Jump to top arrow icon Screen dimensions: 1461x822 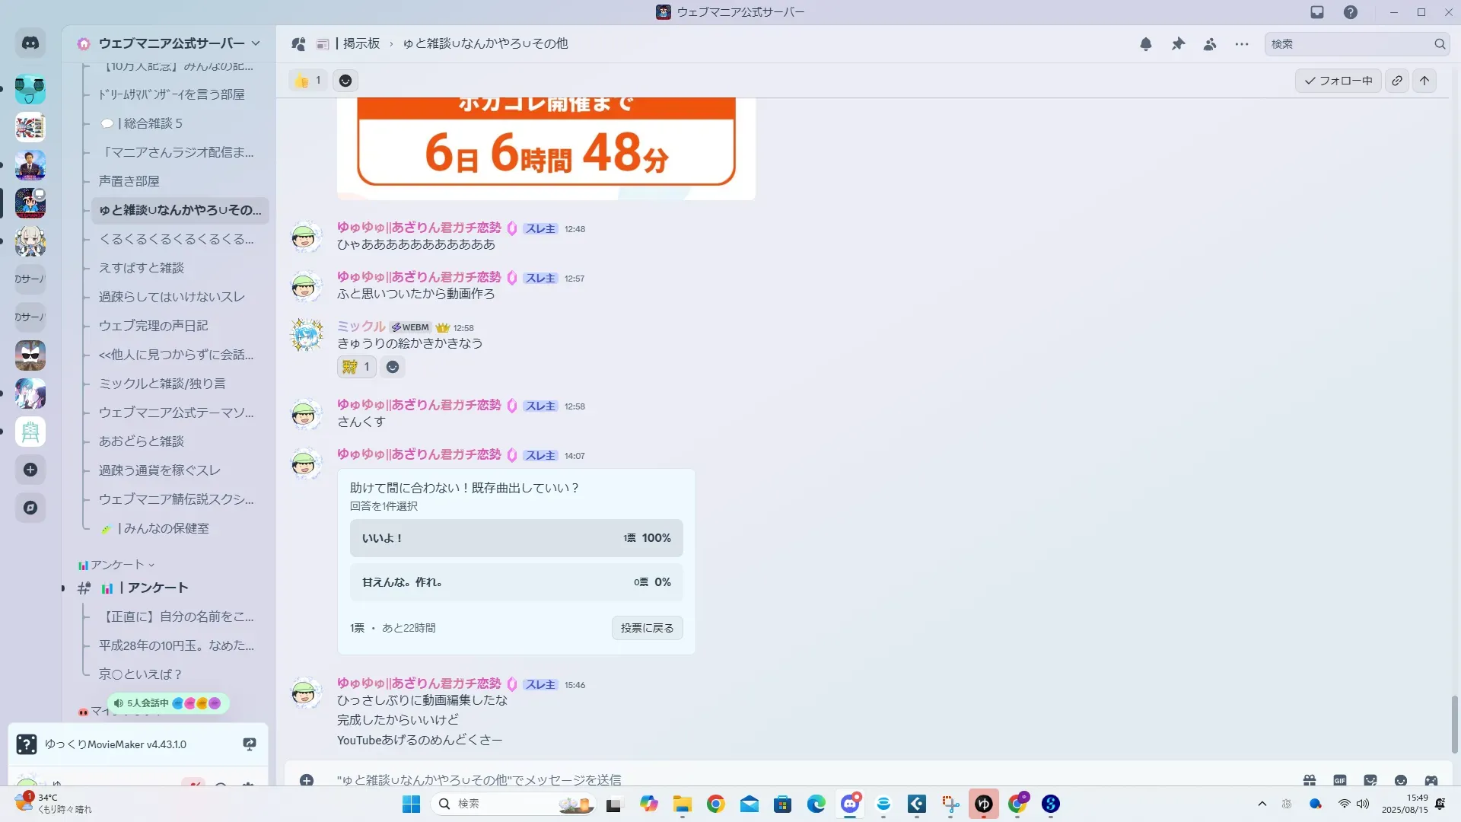click(1424, 81)
